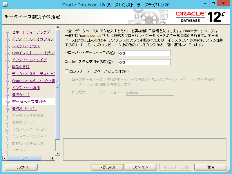The height and width of the screenshot is (174, 232).
Task: Click the 戻る(B) back button
Action: pos(107,167)
